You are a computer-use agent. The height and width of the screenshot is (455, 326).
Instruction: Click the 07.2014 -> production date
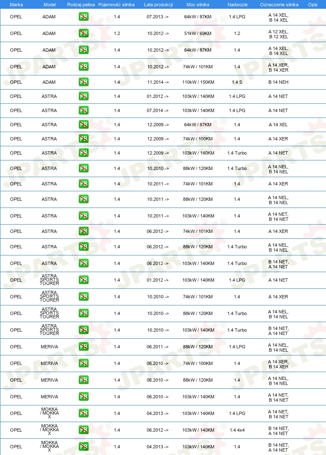click(x=158, y=110)
